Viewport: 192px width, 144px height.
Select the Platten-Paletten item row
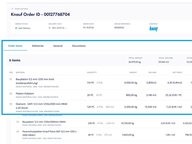tap(25, 94)
